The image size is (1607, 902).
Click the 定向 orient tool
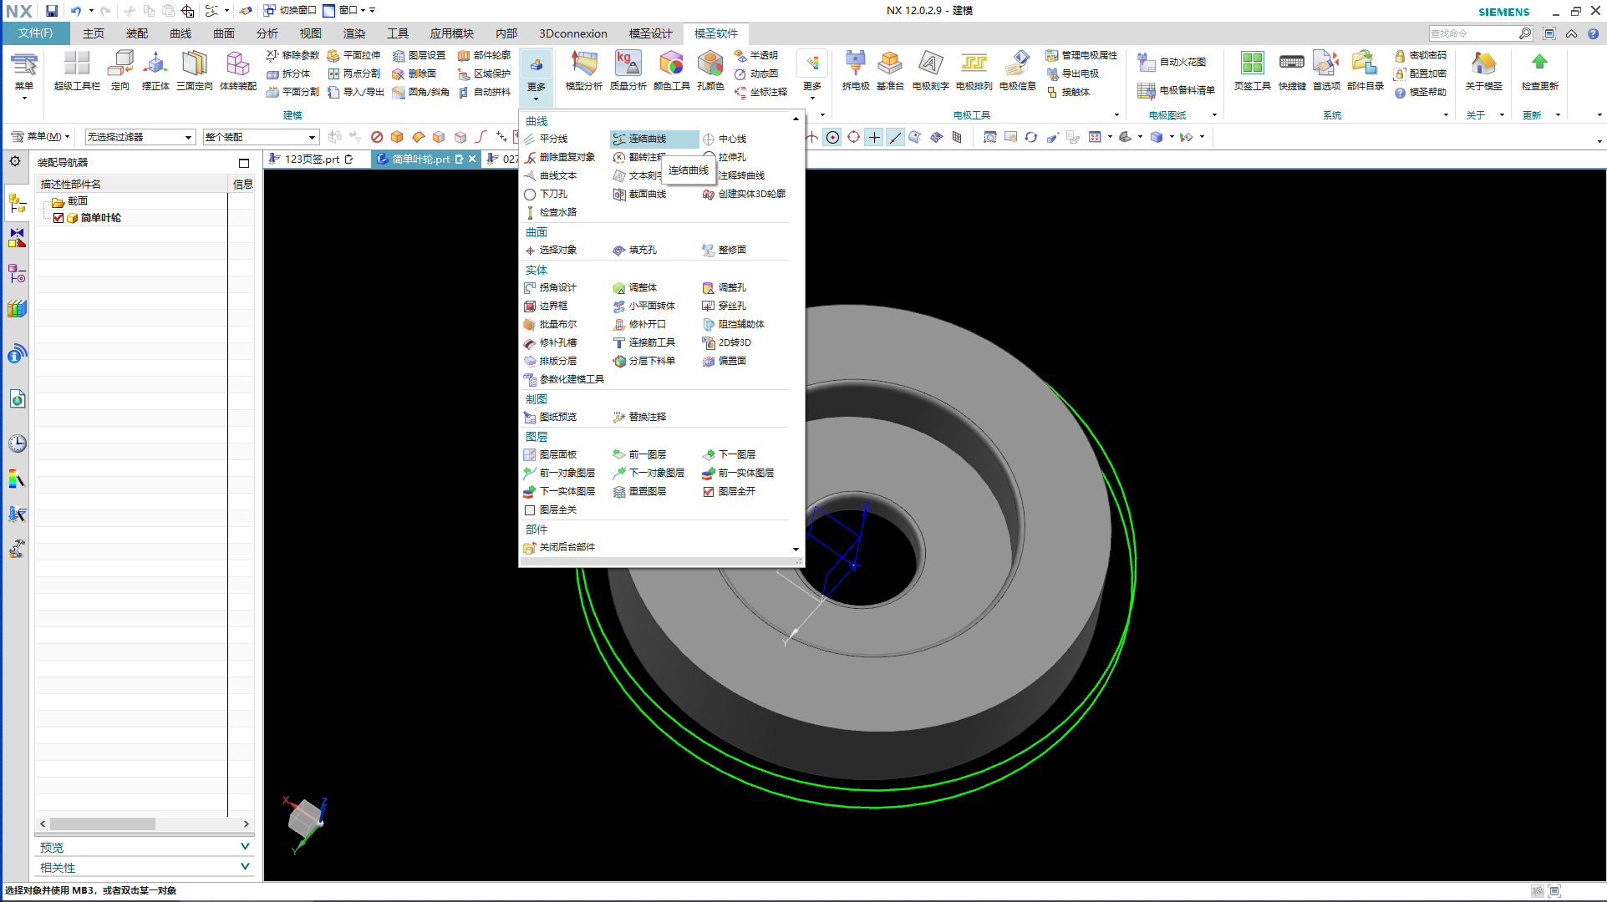point(120,70)
